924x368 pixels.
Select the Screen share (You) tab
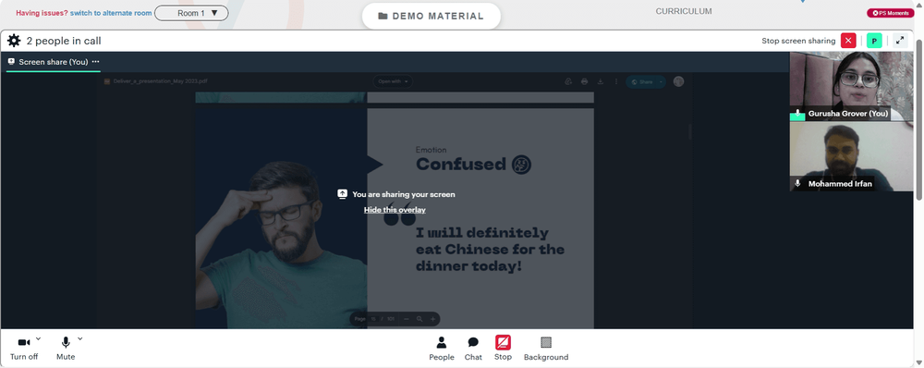[x=53, y=62]
